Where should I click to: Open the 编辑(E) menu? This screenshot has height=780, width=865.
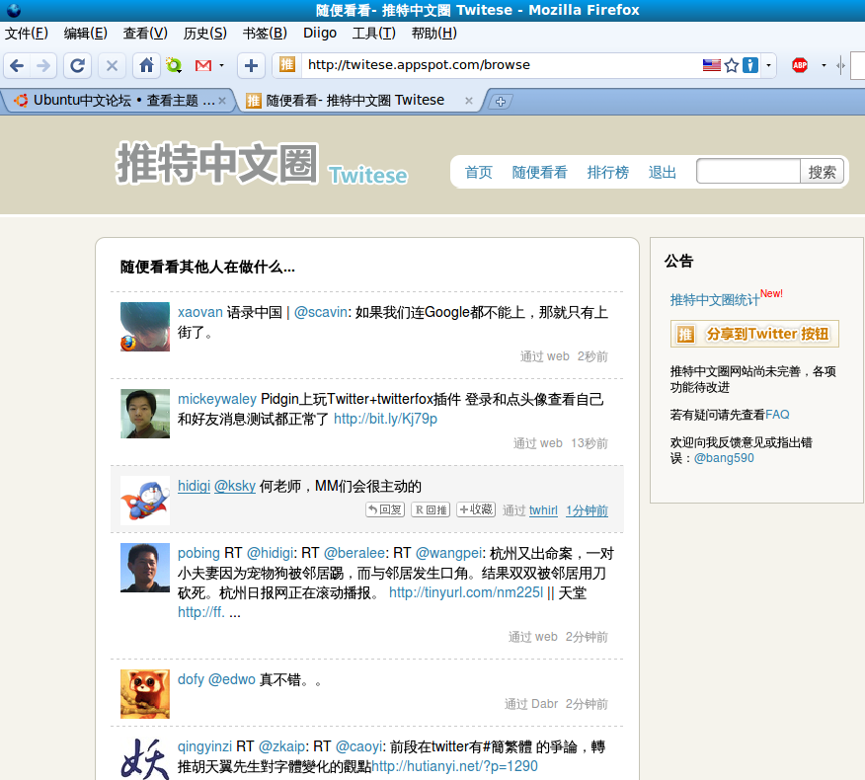pyautogui.click(x=86, y=34)
